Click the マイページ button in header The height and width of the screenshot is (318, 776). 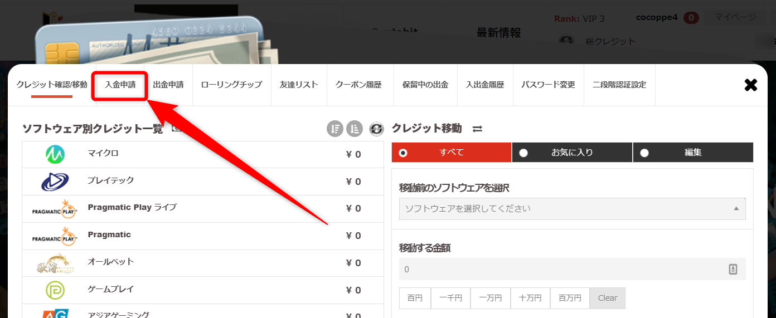click(735, 17)
